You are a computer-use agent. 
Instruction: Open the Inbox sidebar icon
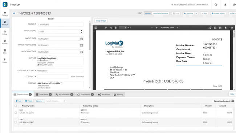click(5, 33)
